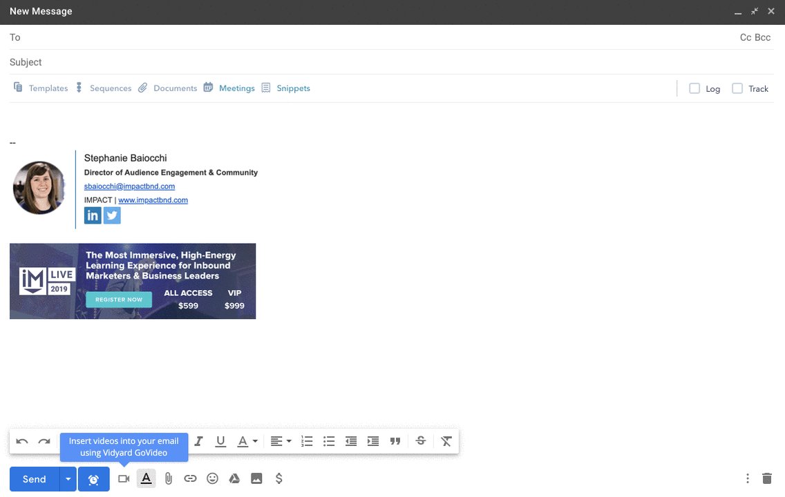This screenshot has width=785, height=497.
Task: Insert a link
Action: click(x=190, y=479)
